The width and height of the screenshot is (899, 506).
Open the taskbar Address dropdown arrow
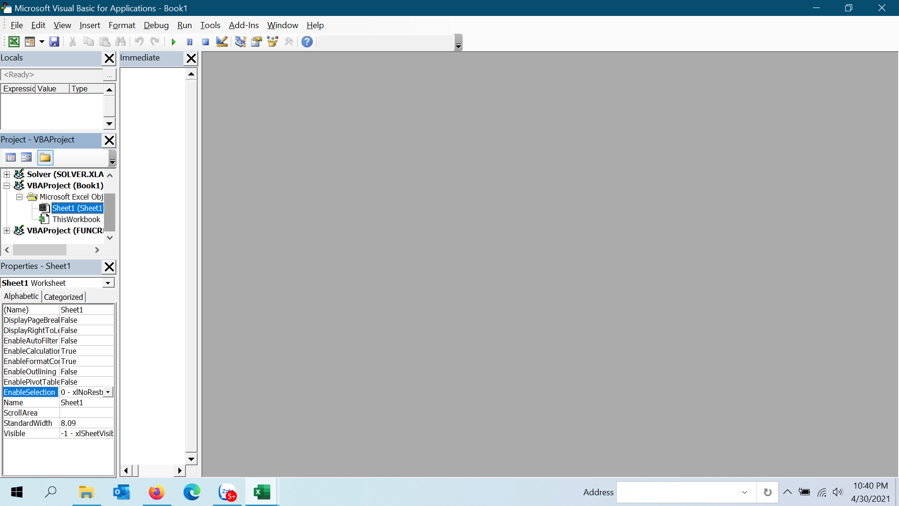point(744,492)
